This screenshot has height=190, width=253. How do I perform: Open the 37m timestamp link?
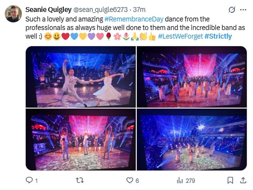[139, 10]
